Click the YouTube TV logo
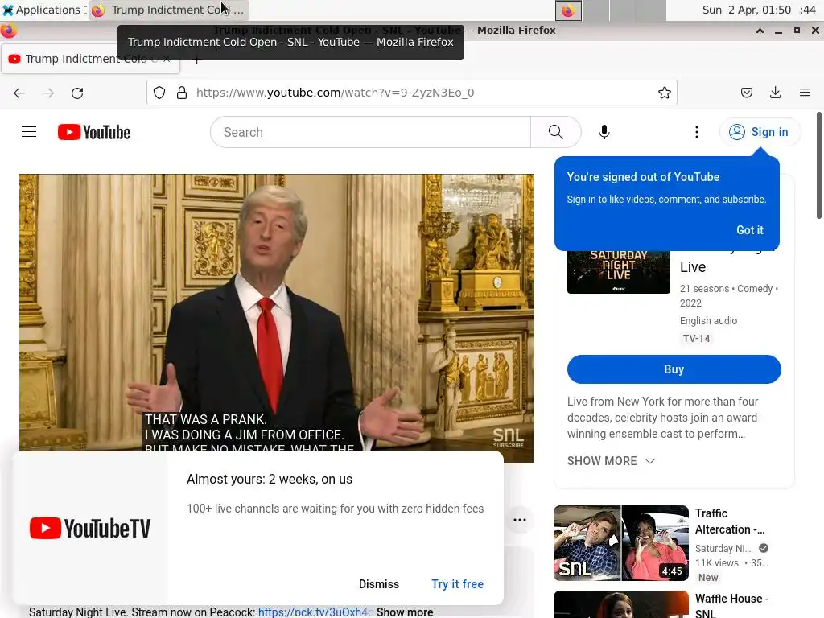This screenshot has width=824, height=618. (x=90, y=528)
